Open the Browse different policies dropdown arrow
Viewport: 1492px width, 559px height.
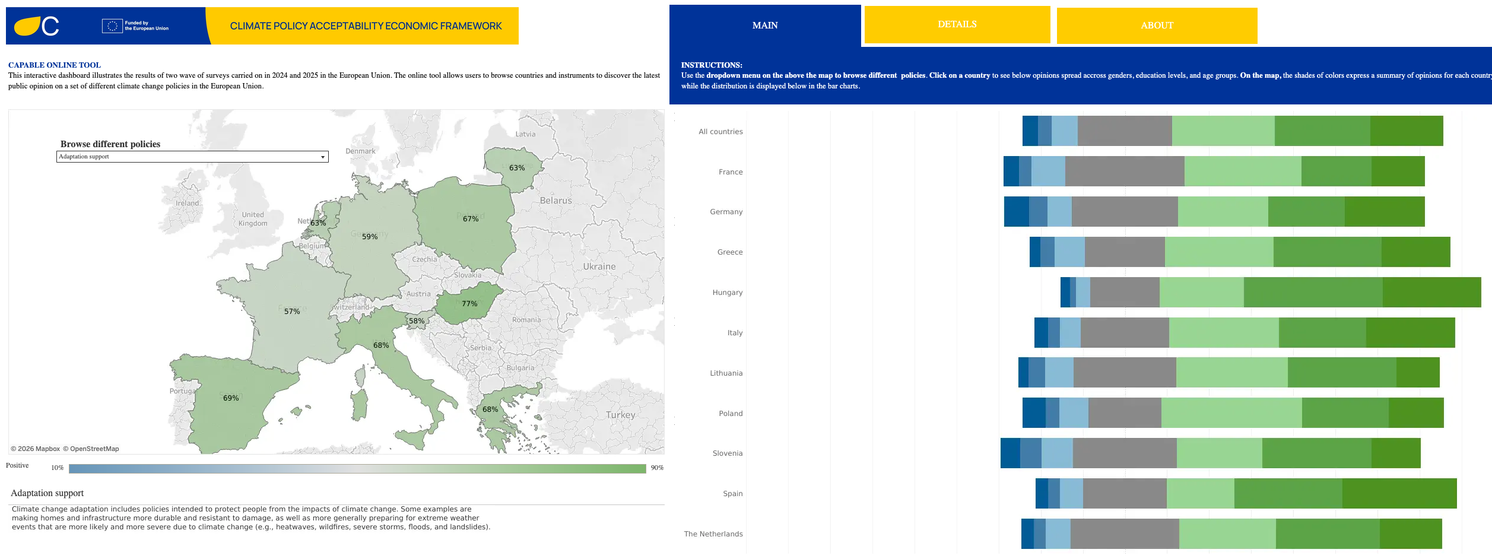pos(323,157)
